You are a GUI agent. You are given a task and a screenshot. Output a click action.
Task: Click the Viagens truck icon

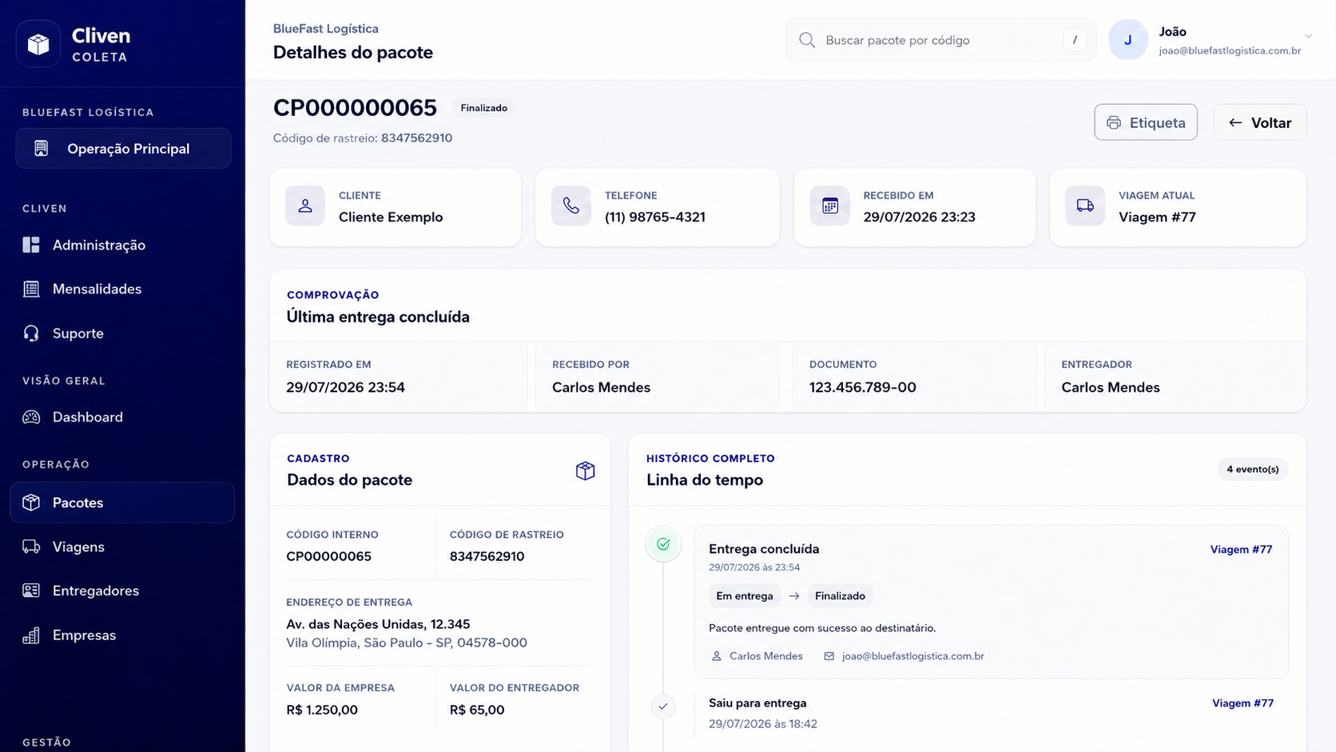[31, 547]
